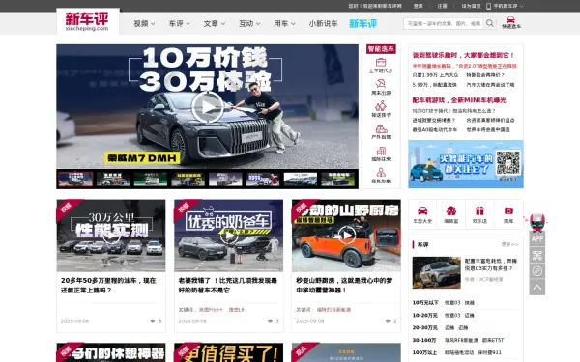Click the robot mascot on floating sidebar
This screenshot has width=580, height=362.
[537, 222]
